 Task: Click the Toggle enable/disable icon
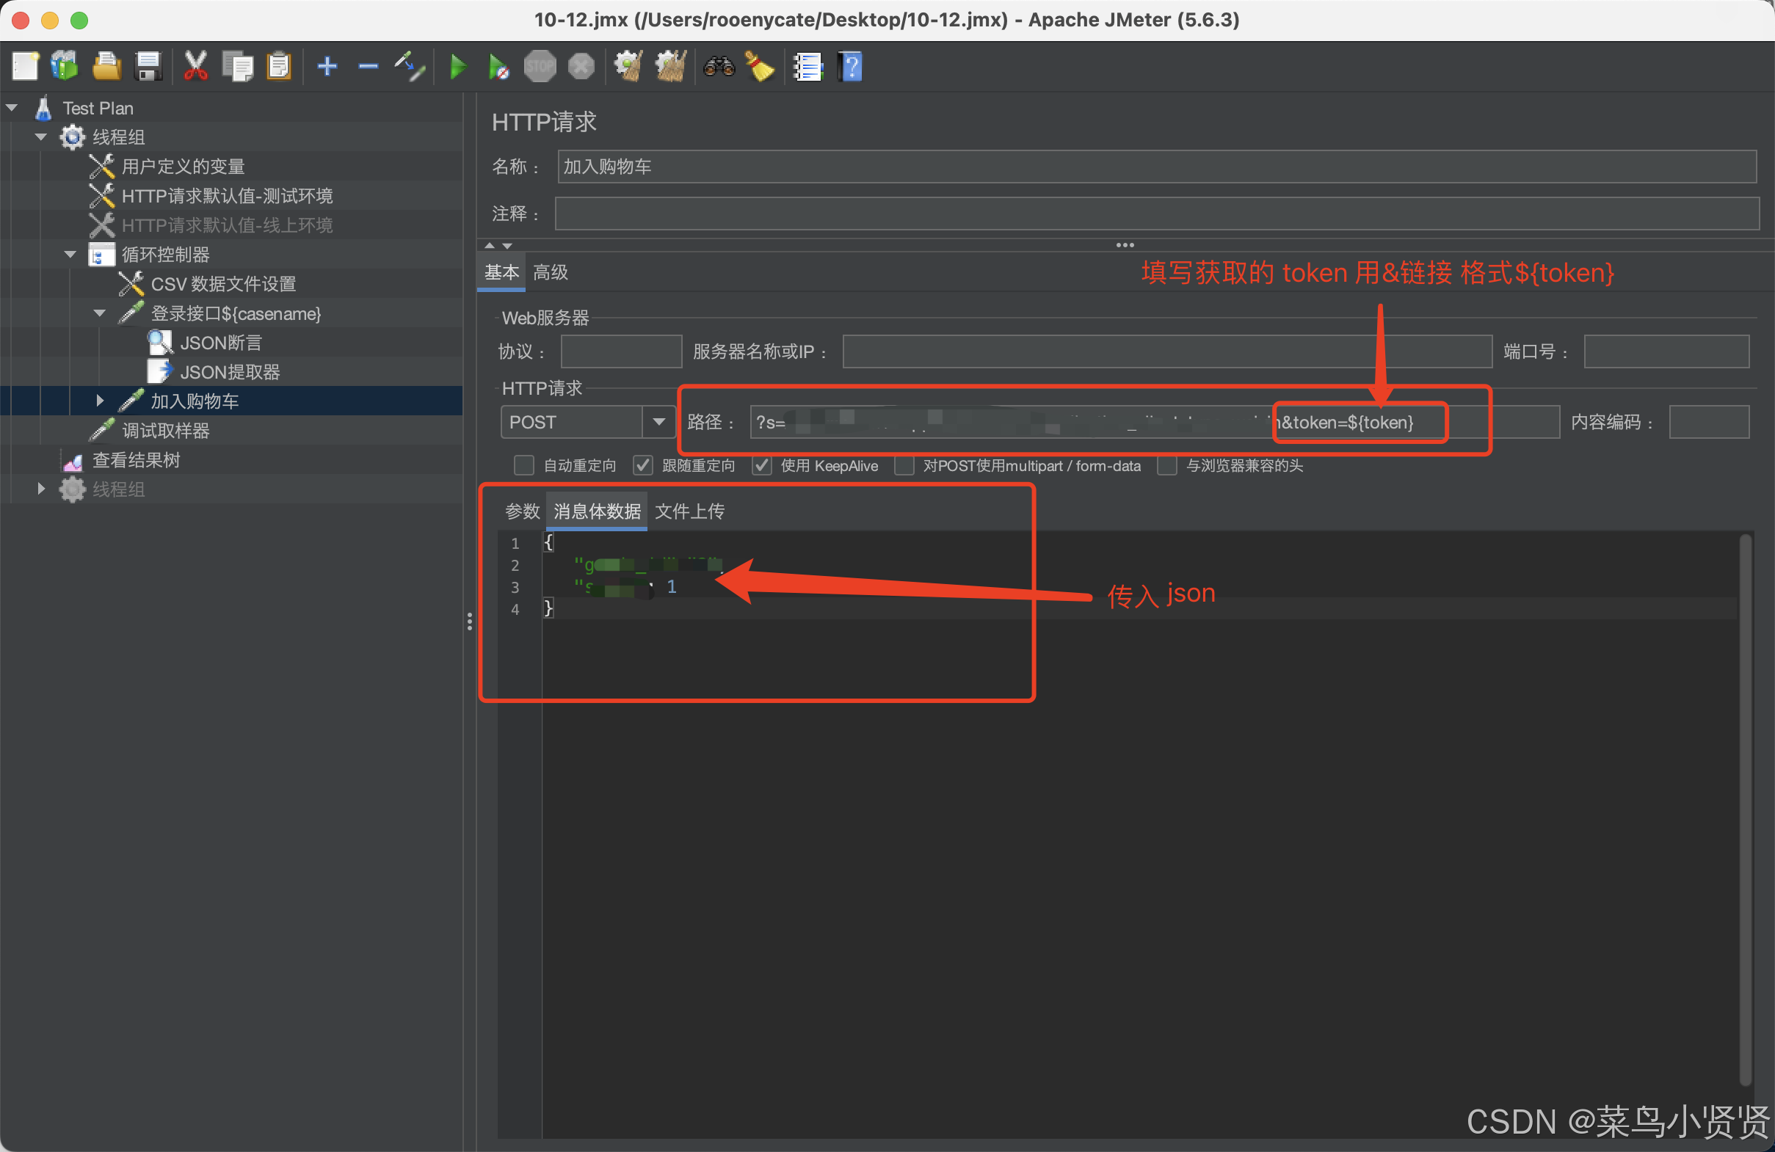[x=410, y=67]
